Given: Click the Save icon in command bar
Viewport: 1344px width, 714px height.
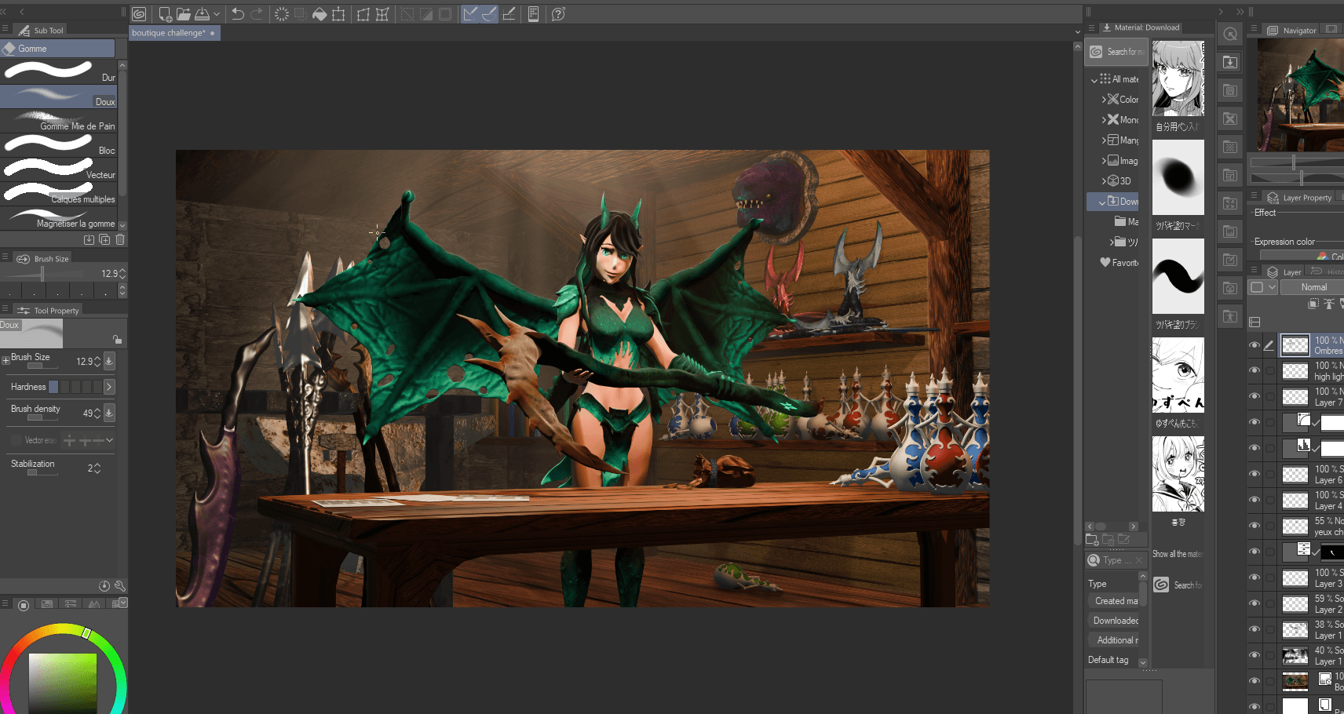Looking at the screenshot, I should tap(203, 14).
